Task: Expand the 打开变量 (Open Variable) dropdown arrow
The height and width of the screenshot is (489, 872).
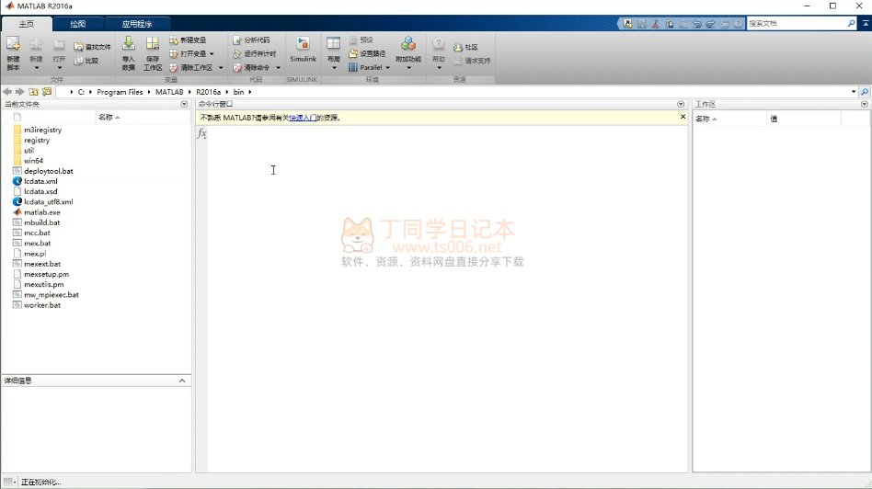Action: pyautogui.click(x=212, y=54)
